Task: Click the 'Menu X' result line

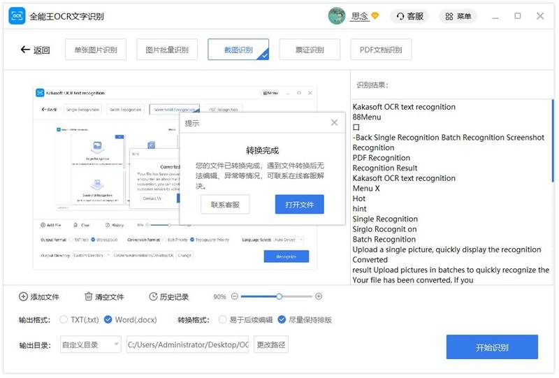Action: tap(366, 188)
